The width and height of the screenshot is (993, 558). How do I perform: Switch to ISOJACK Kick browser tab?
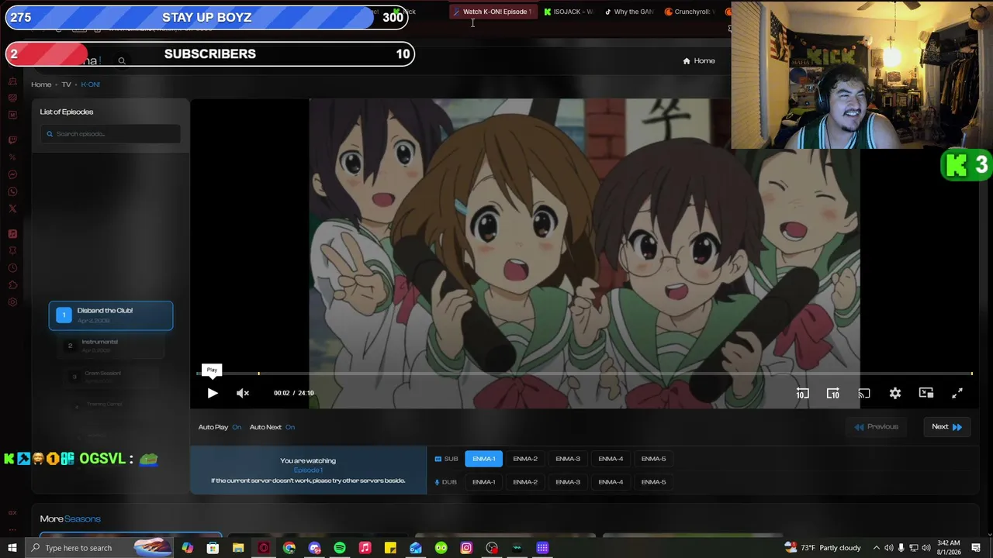tap(569, 12)
